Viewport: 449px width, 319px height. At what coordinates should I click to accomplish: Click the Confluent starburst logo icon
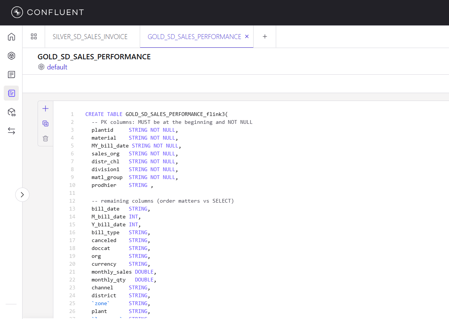click(x=17, y=12)
